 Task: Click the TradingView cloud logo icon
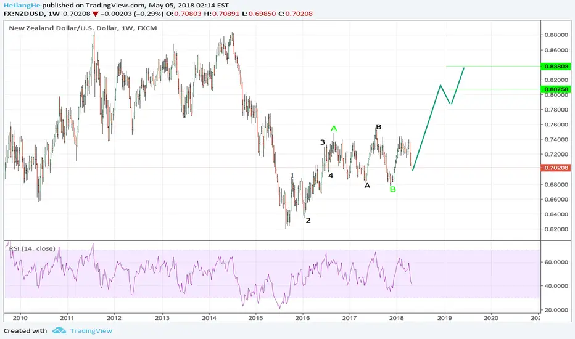click(59, 330)
